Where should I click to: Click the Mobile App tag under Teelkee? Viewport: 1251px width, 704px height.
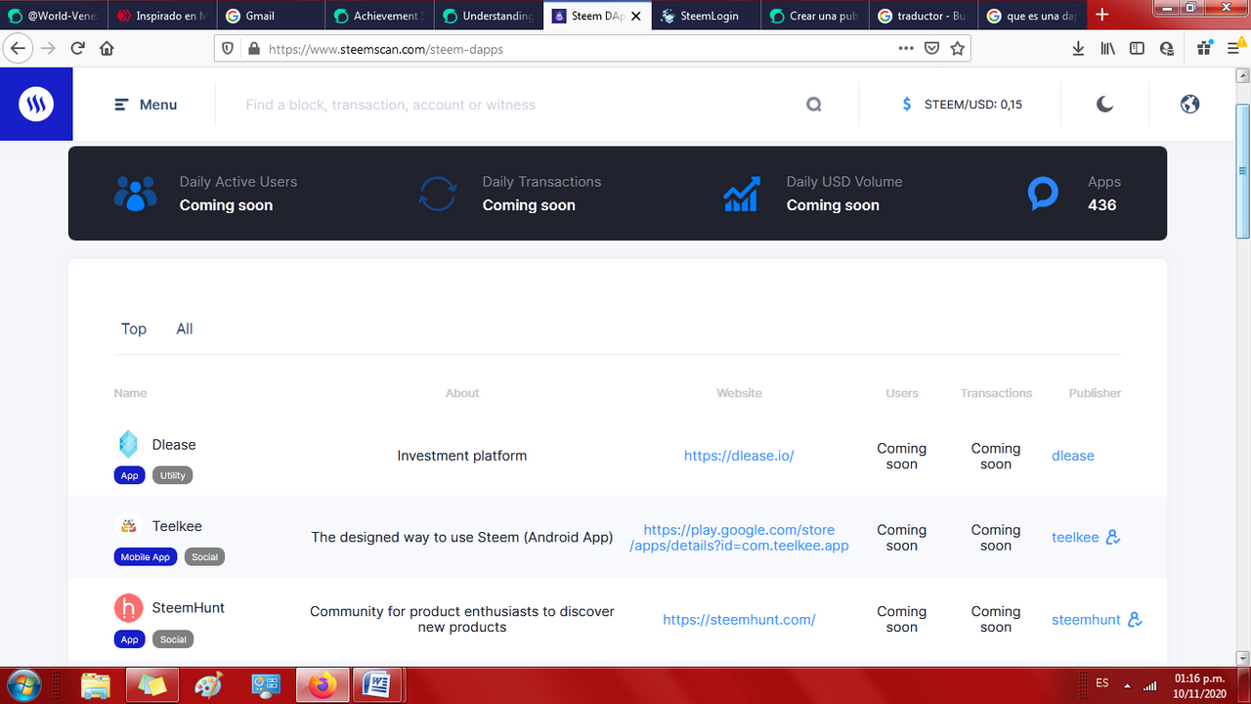click(x=145, y=557)
